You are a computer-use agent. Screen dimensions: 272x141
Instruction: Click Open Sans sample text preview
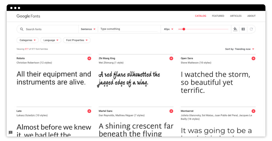216,82
